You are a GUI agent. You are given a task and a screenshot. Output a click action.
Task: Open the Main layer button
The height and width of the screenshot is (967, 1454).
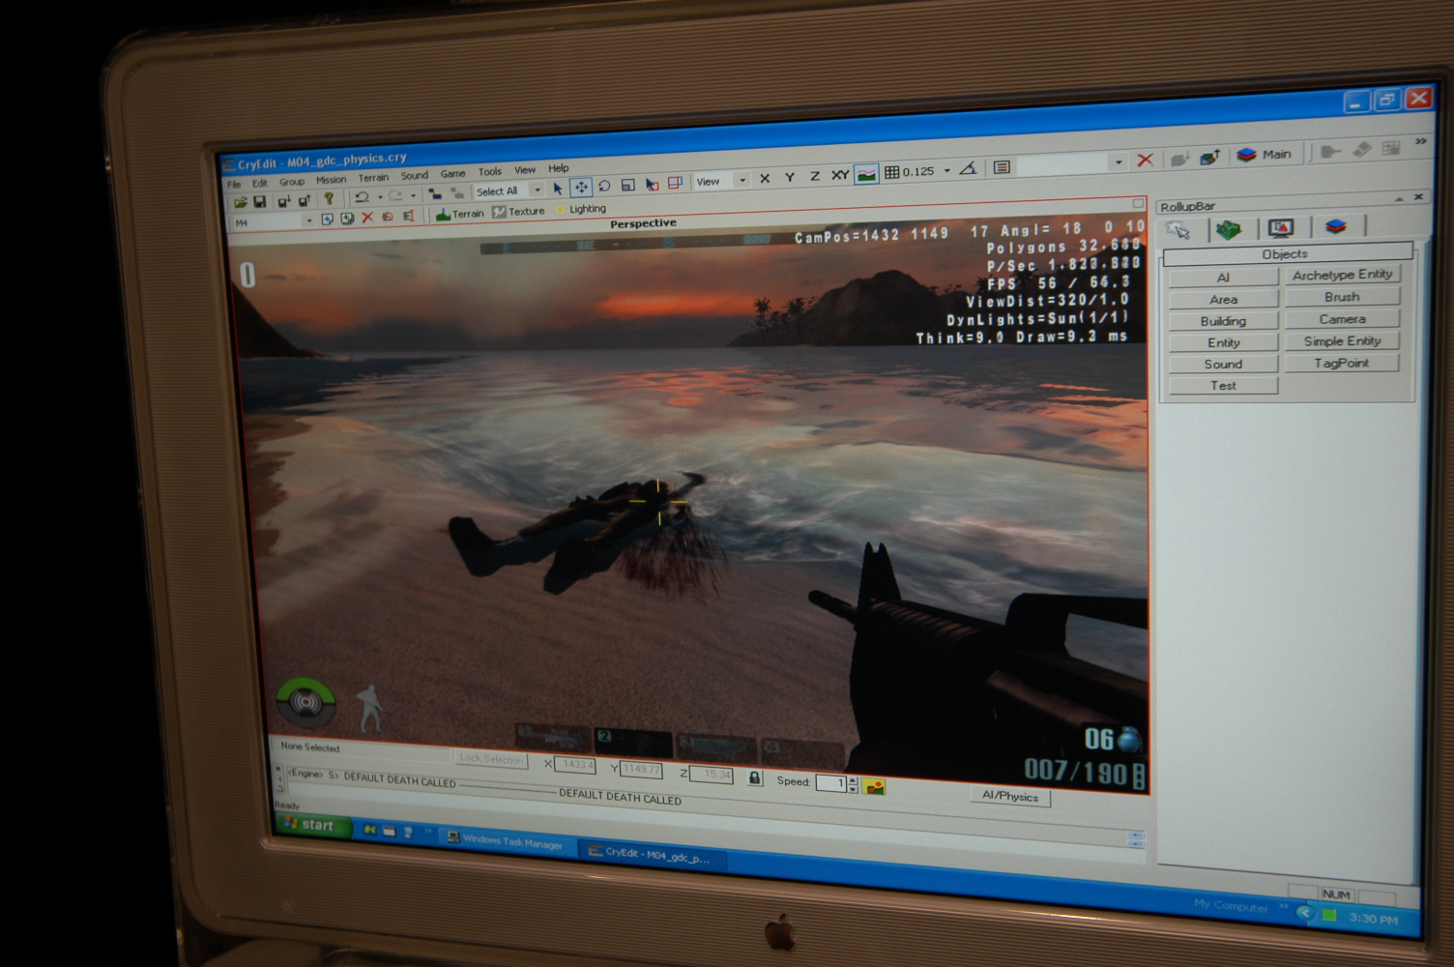coord(1265,154)
